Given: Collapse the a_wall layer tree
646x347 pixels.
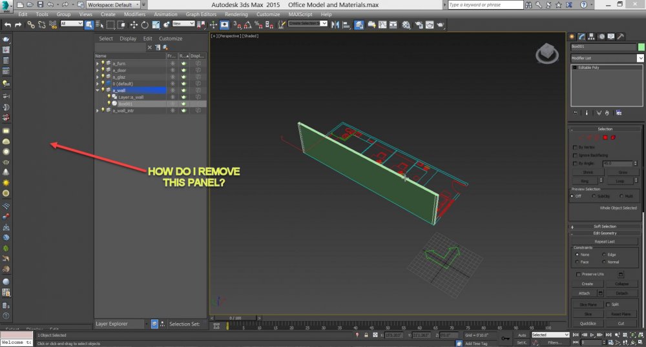Looking at the screenshot, I should tap(98, 90).
